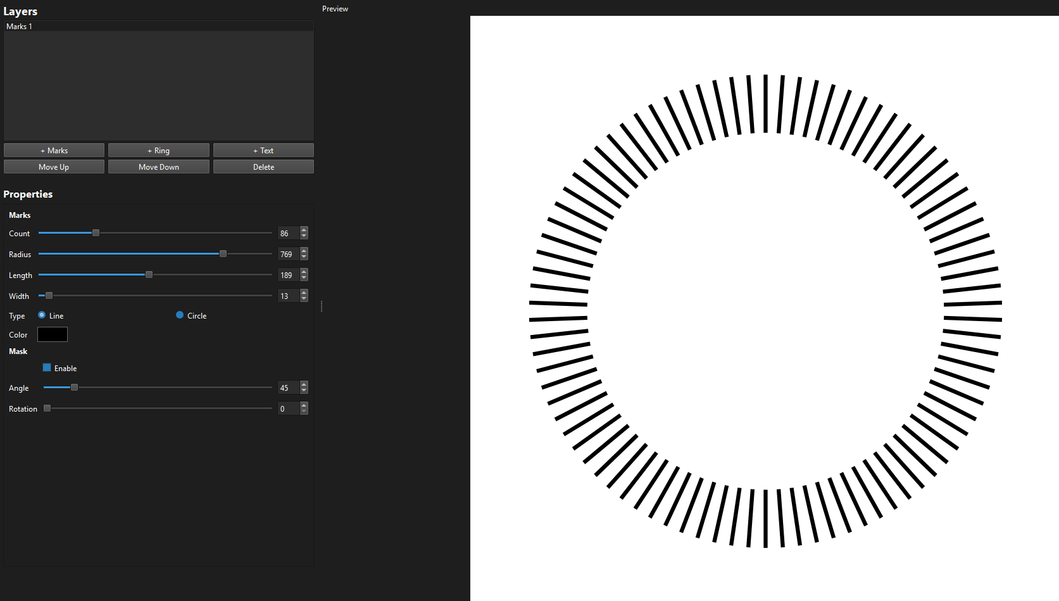1059x601 pixels.
Task: Decrease Width with the down arrow
Action: 304,299
